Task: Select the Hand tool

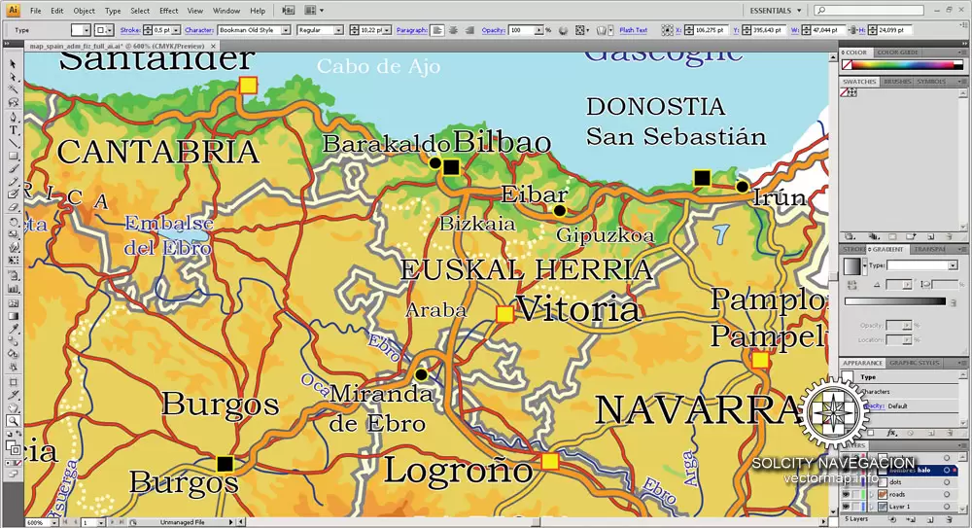Action: pos(13,407)
